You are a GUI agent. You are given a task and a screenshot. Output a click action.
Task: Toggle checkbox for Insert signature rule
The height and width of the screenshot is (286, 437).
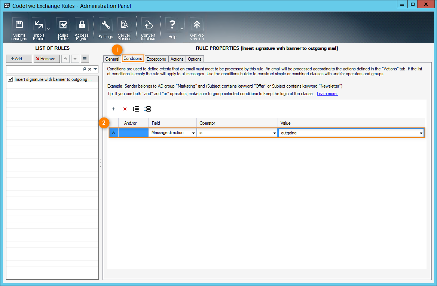[10, 79]
